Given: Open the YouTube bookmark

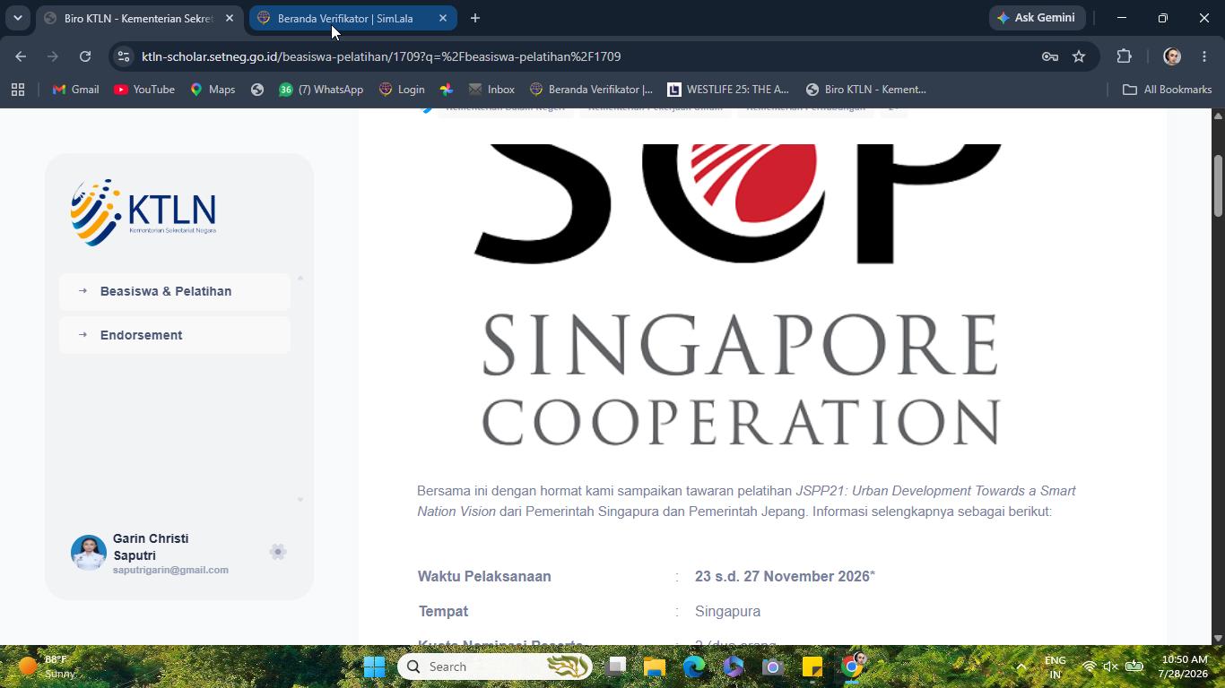Looking at the screenshot, I should tap(144, 90).
